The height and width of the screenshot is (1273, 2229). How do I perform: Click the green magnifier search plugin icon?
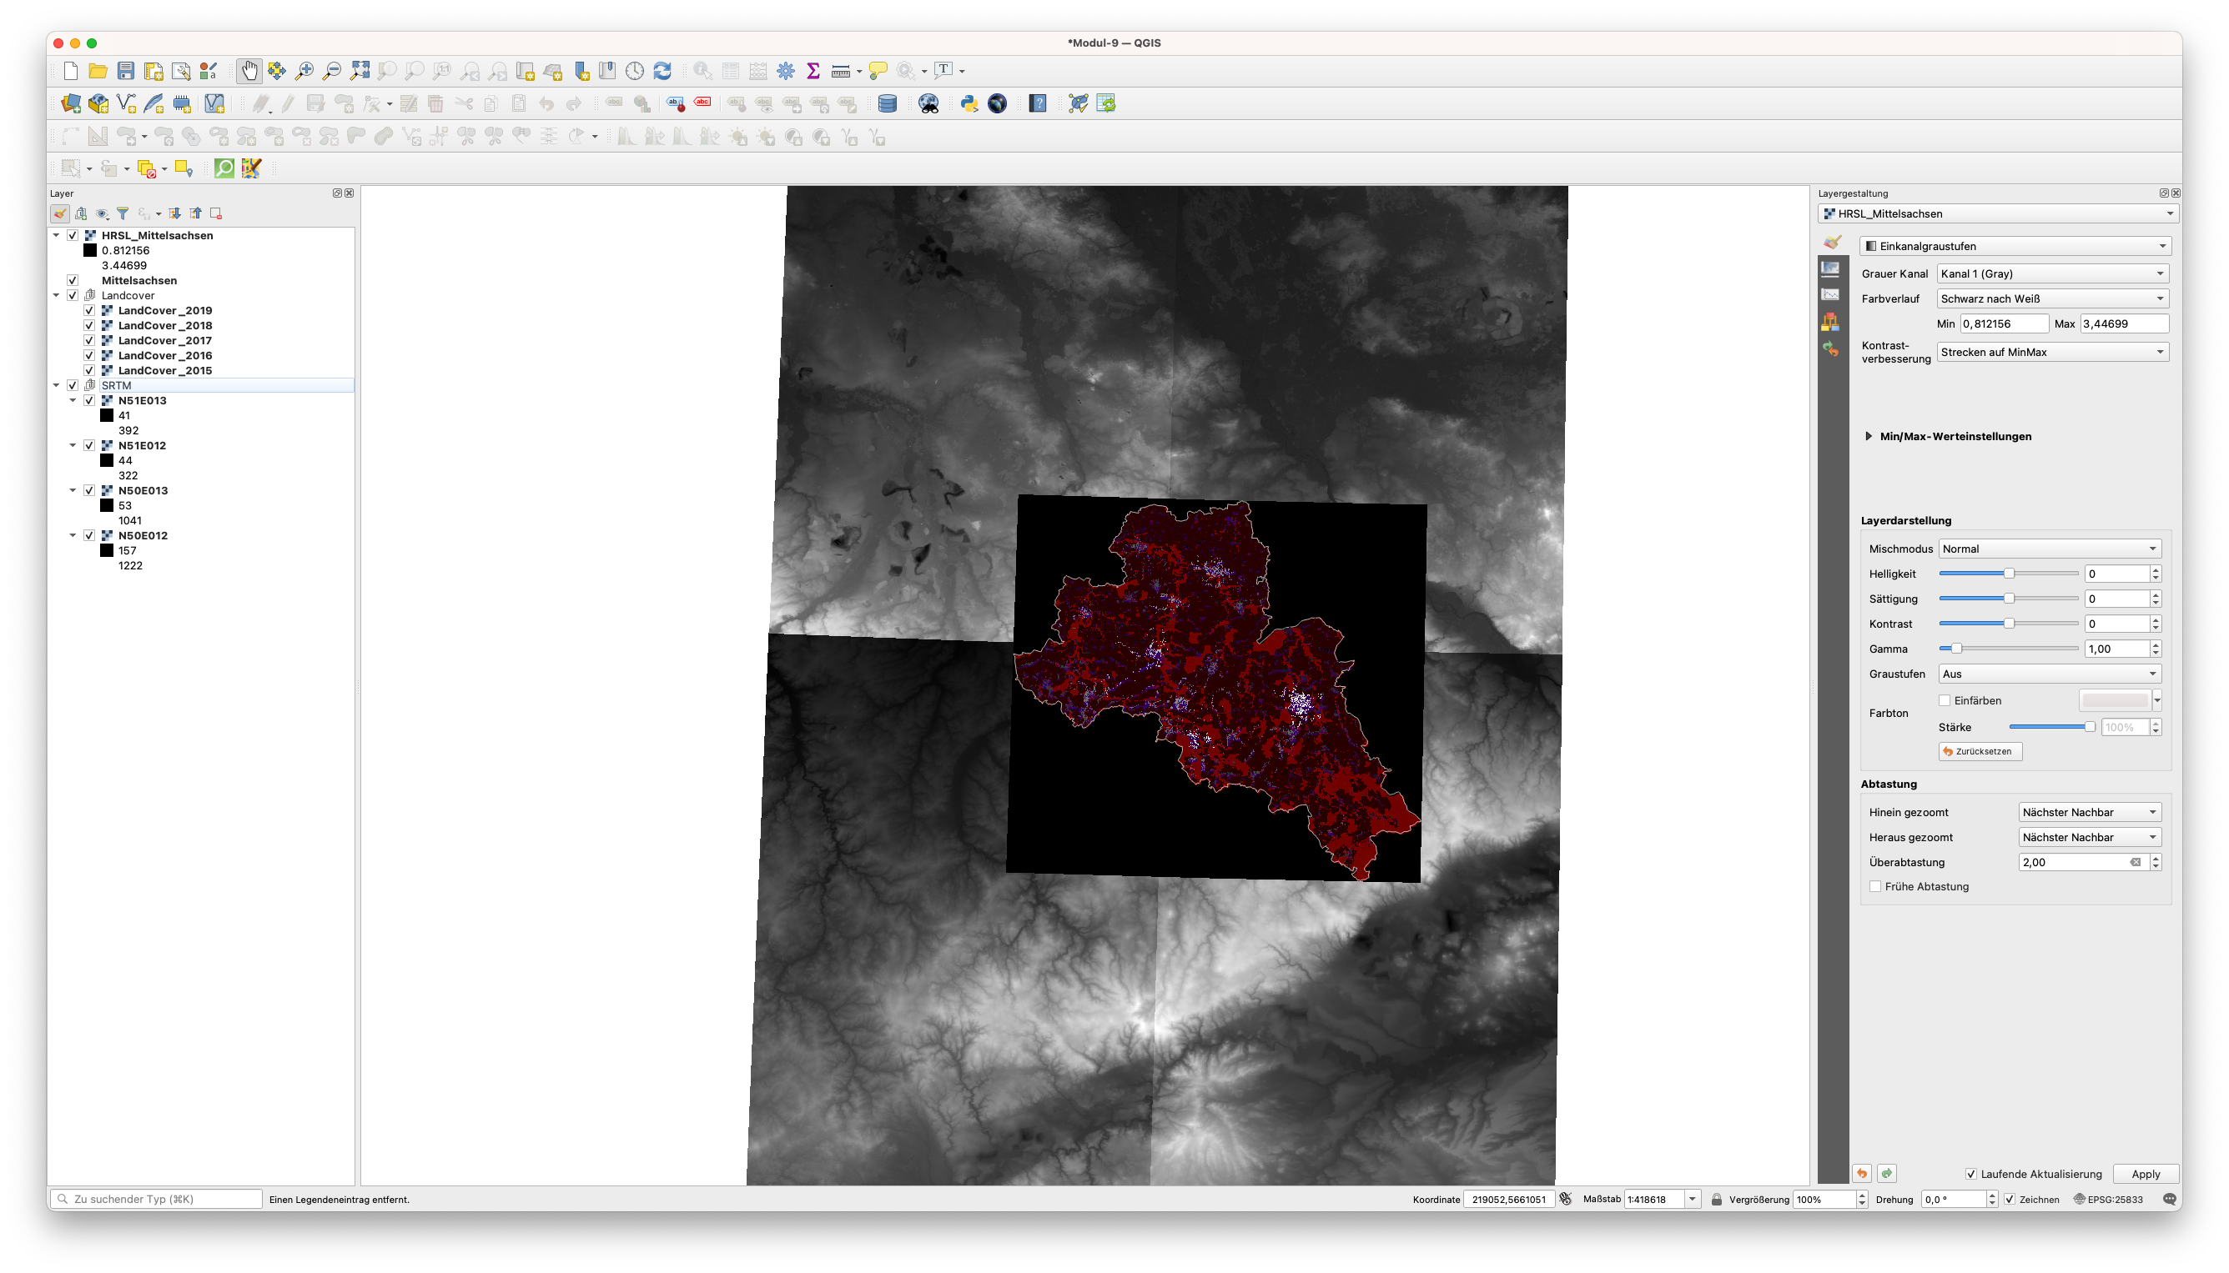point(224,168)
